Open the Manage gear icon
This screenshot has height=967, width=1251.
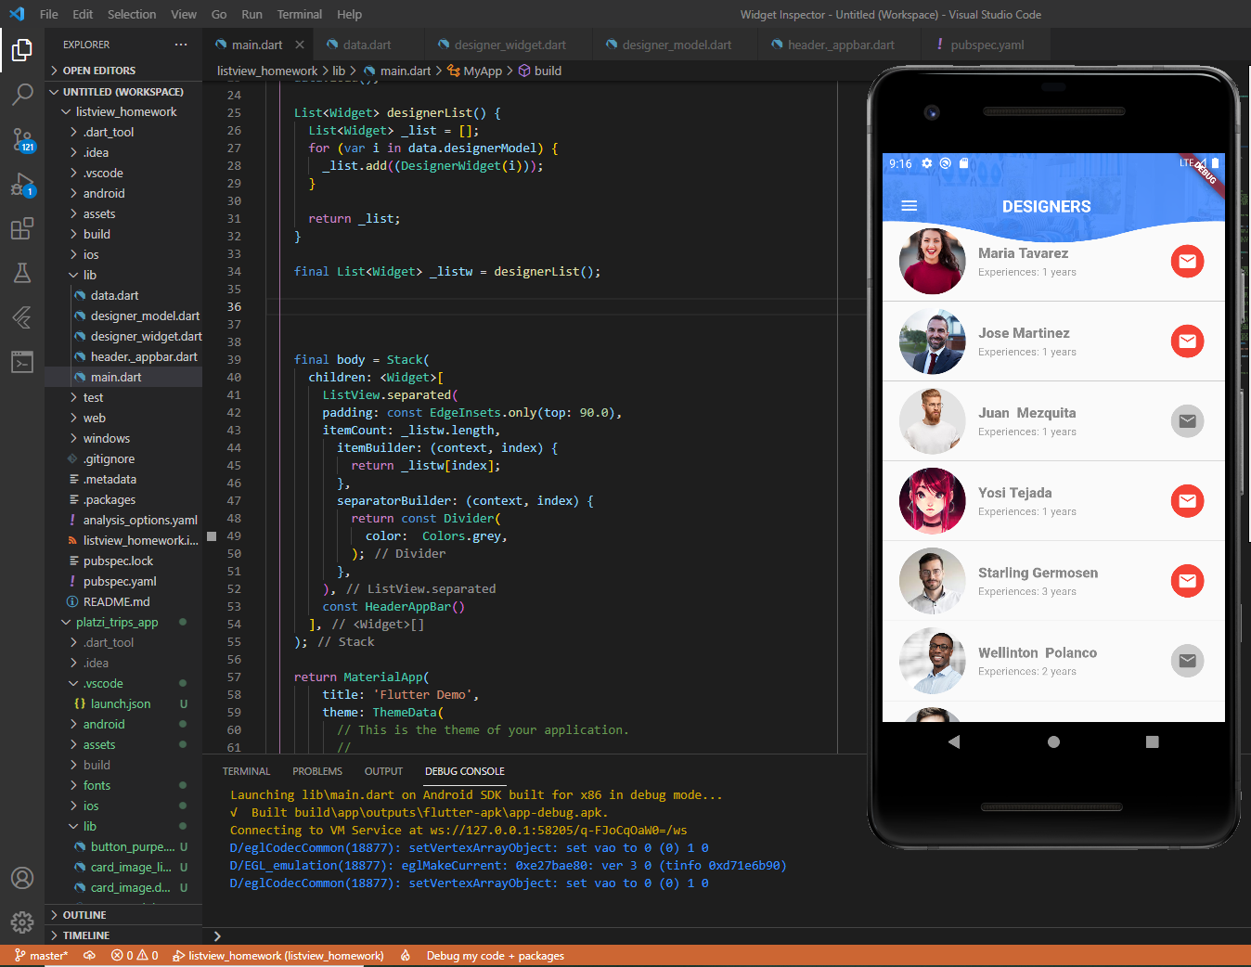coord(22,922)
